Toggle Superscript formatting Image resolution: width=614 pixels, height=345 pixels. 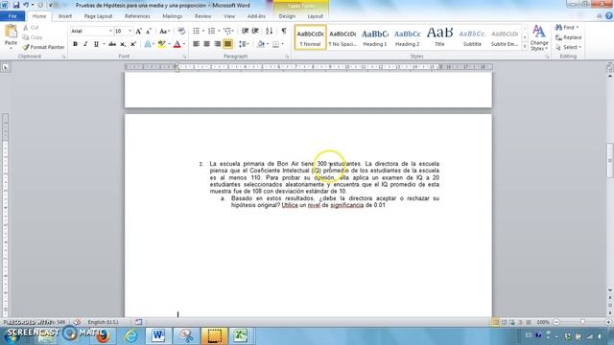coord(133,44)
